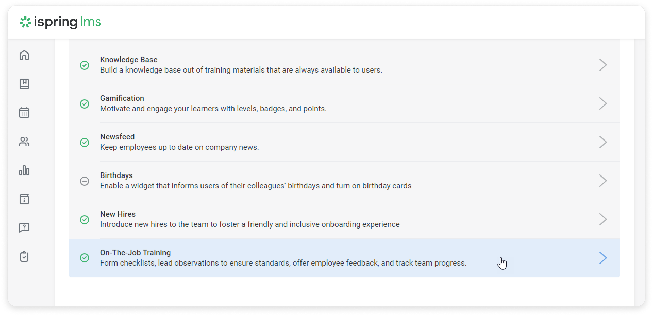Click the clipboard checklist sidebar icon
The image size is (653, 316).
24,257
